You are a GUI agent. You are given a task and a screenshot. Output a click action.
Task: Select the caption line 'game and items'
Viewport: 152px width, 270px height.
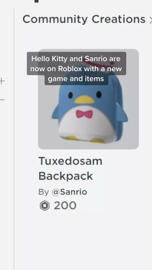76,79
